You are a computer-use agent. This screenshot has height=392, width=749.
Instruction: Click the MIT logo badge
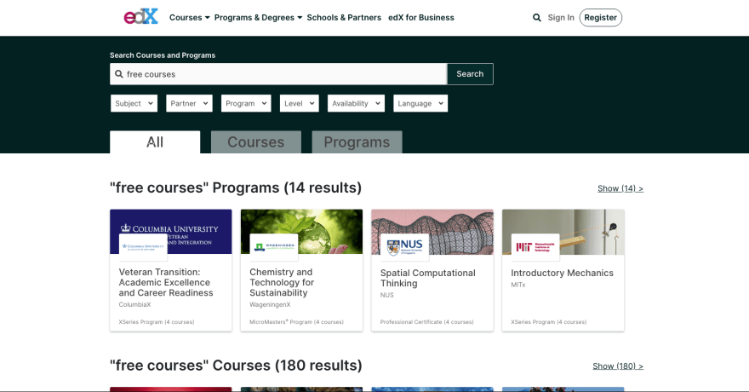pos(535,247)
